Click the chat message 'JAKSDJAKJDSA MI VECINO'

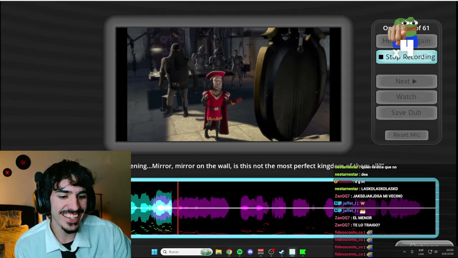[x=377, y=196]
